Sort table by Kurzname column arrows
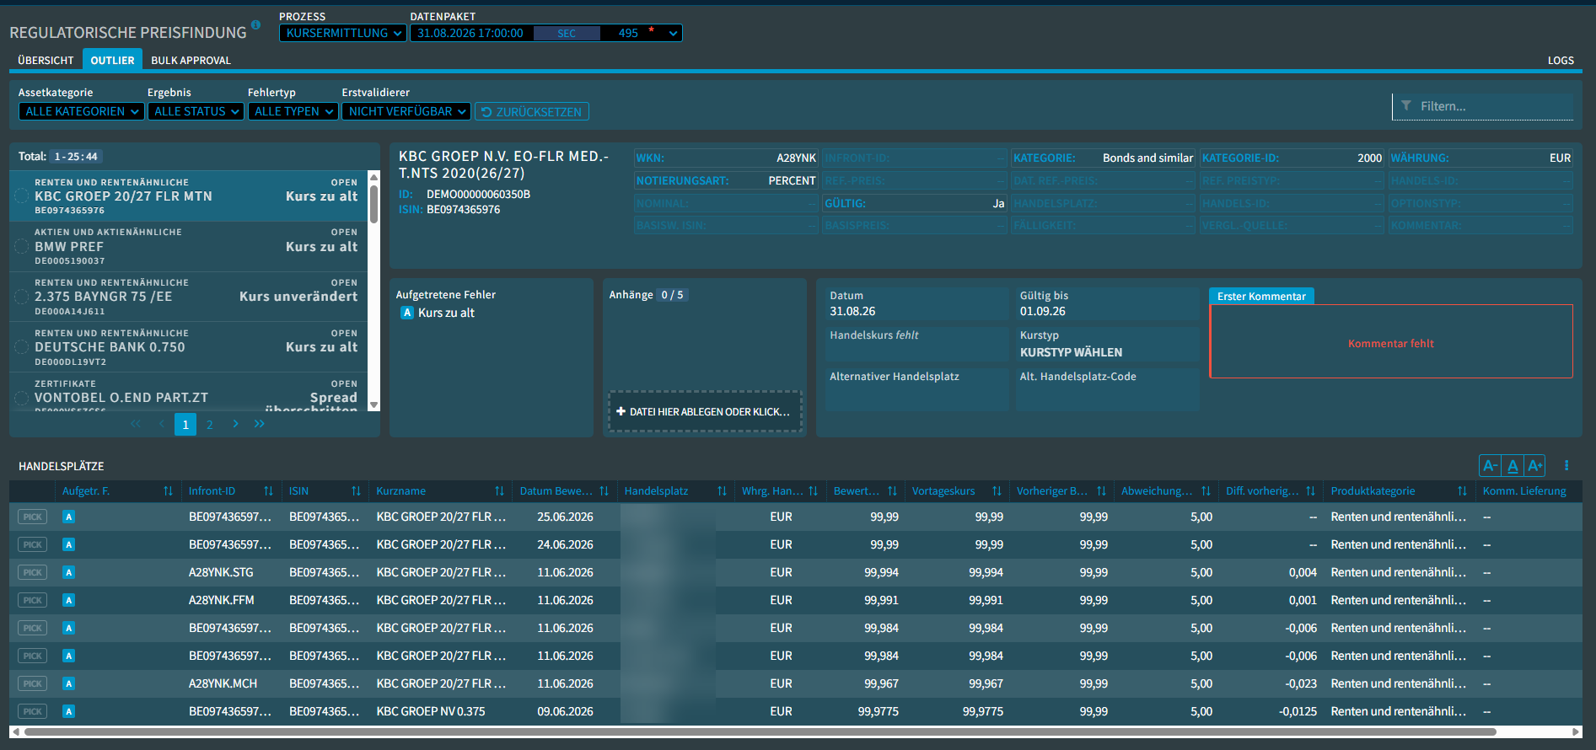Image resolution: width=1596 pixels, height=750 pixels. coord(499,490)
